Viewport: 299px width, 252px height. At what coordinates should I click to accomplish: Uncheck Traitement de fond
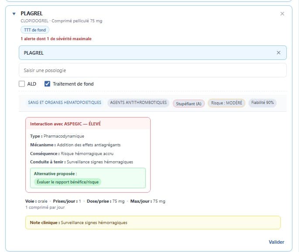(x=47, y=84)
